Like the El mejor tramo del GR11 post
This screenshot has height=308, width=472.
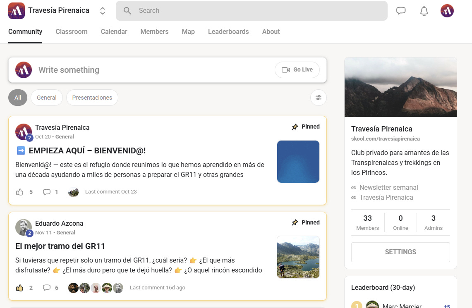coord(19,288)
